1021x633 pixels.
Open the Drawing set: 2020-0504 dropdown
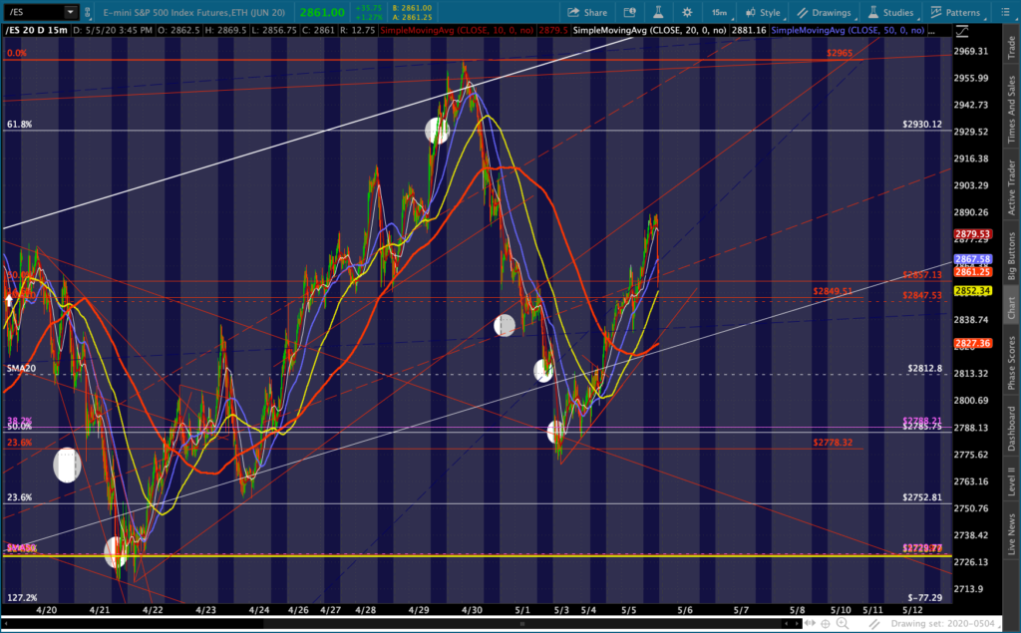[x=943, y=624]
